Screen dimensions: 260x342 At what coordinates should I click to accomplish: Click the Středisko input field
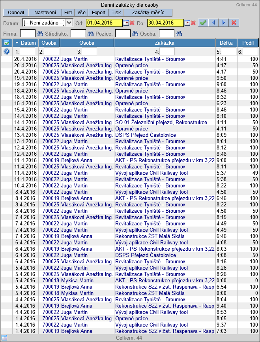(x=78, y=34)
